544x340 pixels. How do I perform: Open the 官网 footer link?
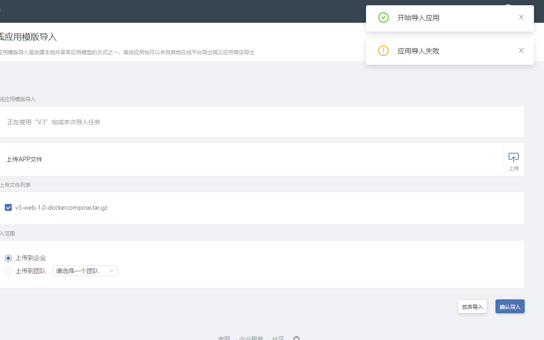coord(224,338)
